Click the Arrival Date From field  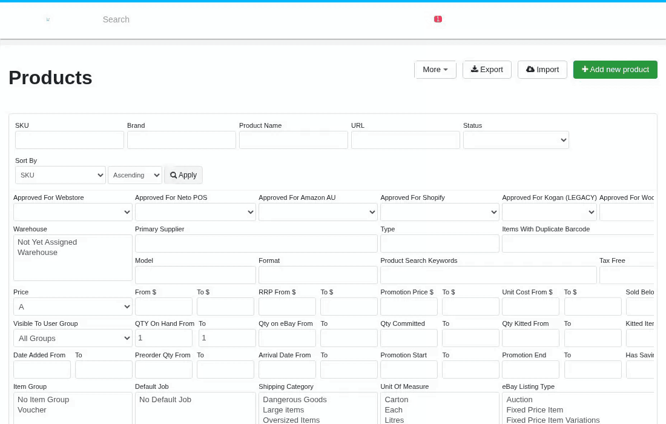(287, 369)
